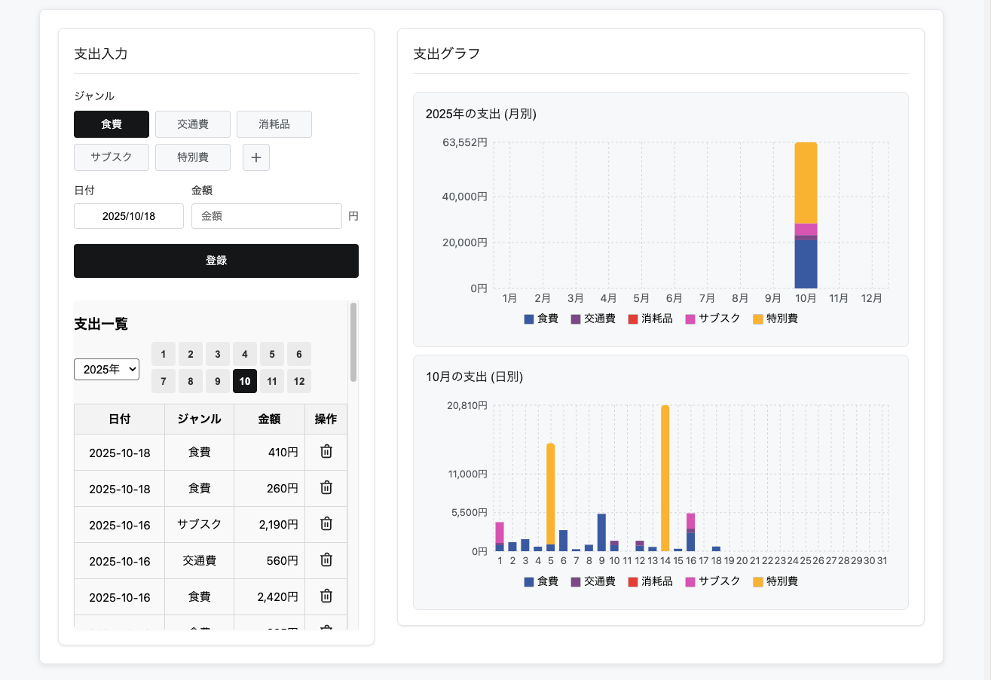Choose the 特別費 genre button
991x680 pixels.
click(x=193, y=157)
